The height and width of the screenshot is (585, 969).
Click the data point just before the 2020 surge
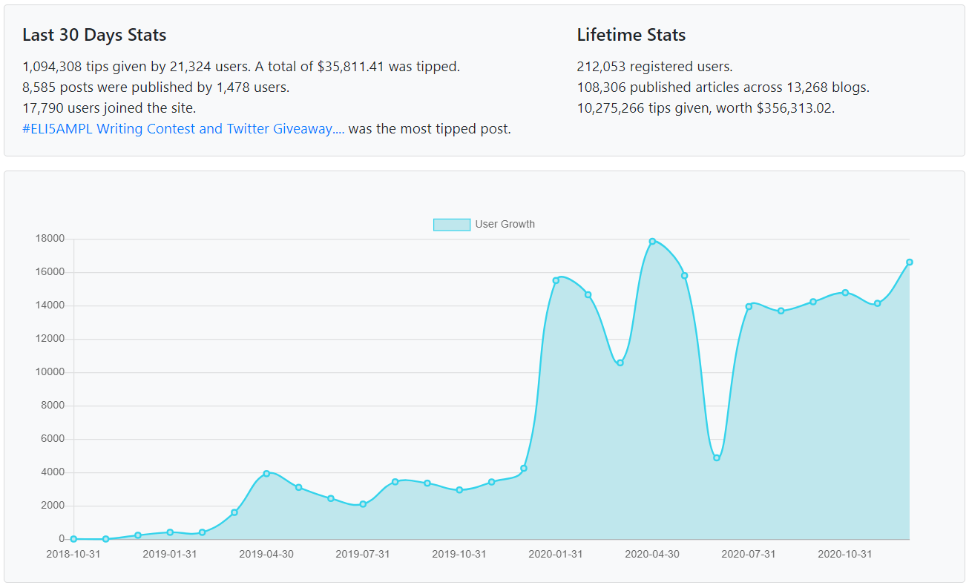[524, 469]
